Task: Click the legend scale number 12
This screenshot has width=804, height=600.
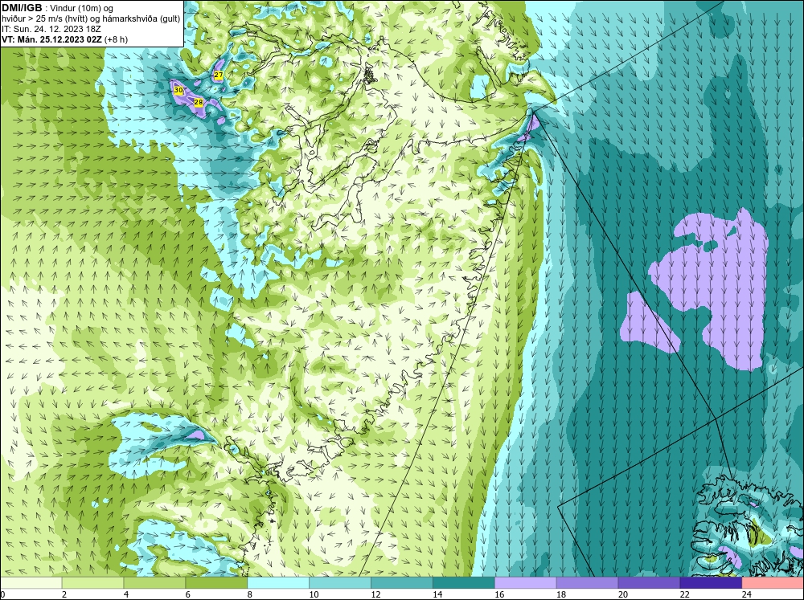Action: (375, 594)
